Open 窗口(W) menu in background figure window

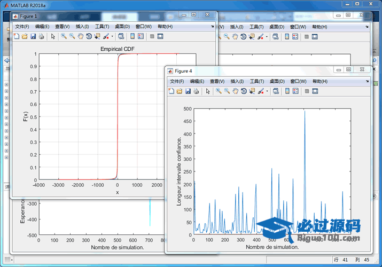click(x=298, y=27)
